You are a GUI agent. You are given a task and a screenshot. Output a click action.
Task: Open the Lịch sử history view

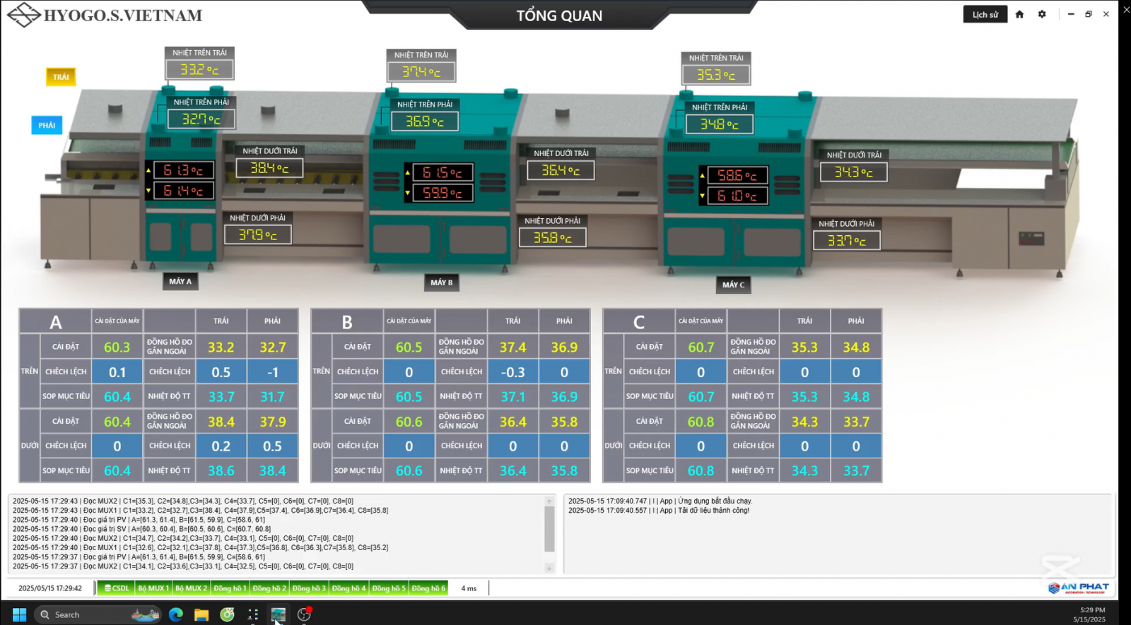[985, 14]
